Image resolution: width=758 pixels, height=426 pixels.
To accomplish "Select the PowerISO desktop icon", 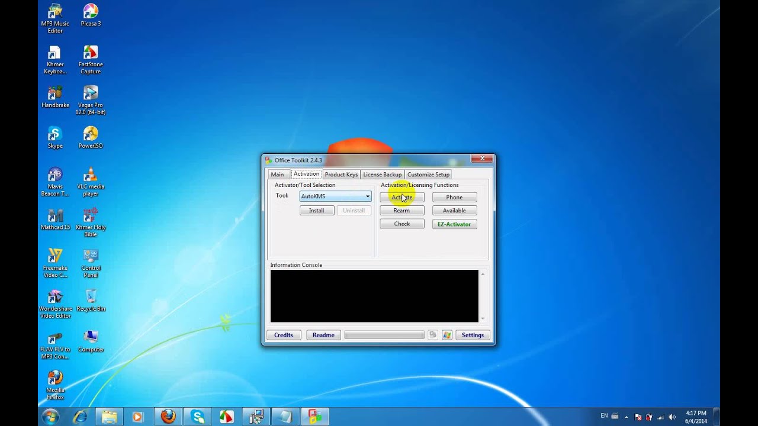I will 91,138.
